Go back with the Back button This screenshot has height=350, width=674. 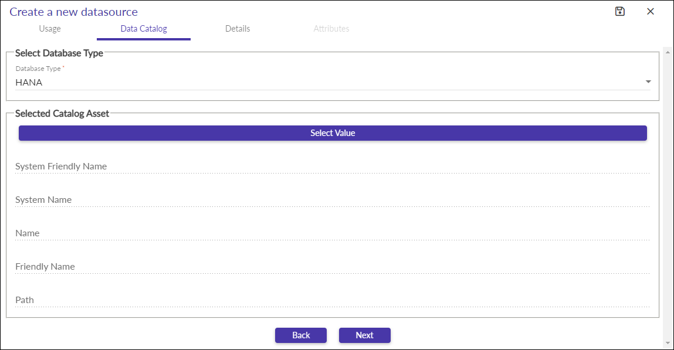(x=301, y=335)
